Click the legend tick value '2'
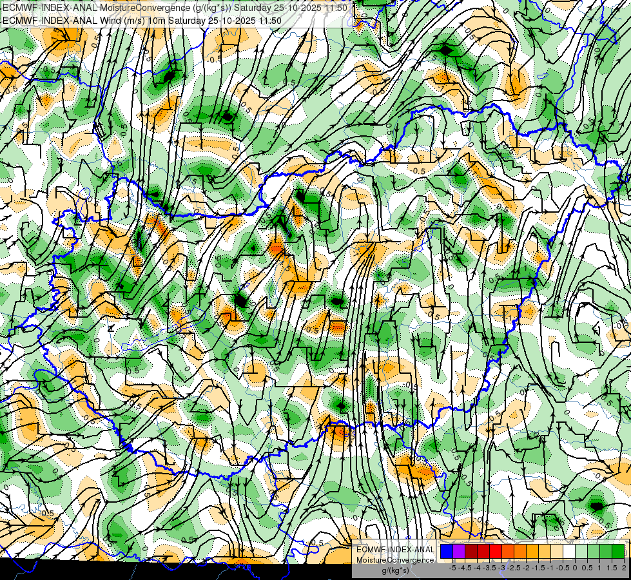Image resolution: width=631 pixels, height=580 pixels. (624, 568)
